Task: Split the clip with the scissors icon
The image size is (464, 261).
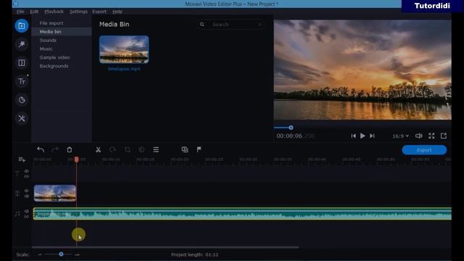Action: pyautogui.click(x=99, y=150)
